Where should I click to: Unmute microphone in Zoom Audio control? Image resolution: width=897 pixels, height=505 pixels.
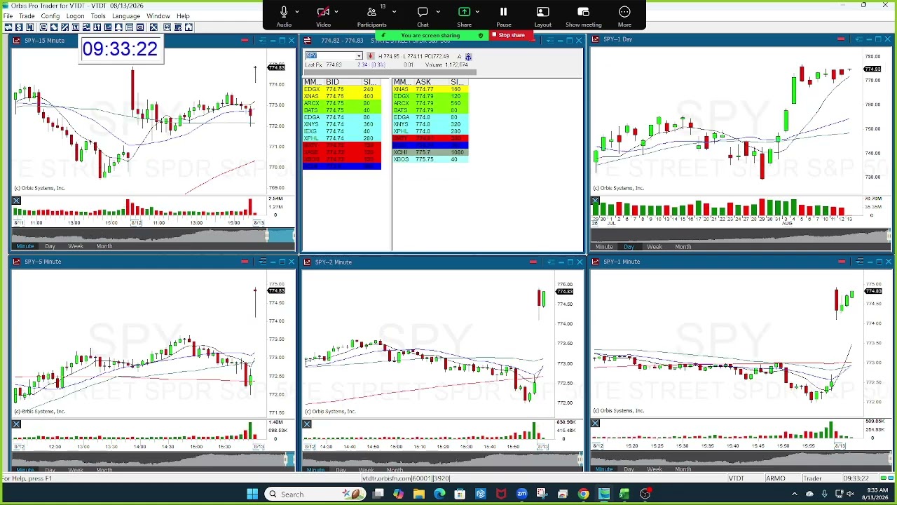pyautogui.click(x=284, y=15)
